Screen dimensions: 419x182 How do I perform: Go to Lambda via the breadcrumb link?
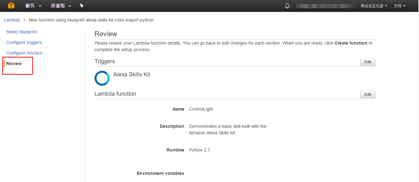coord(12,20)
